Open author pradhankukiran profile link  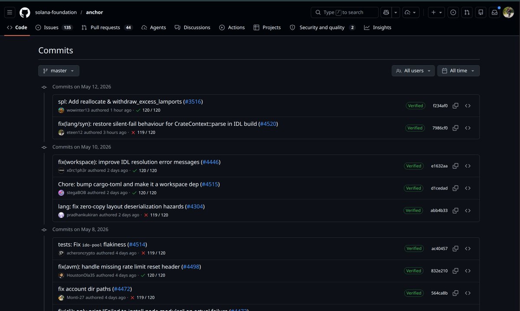pyautogui.click(x=82, y=215)
